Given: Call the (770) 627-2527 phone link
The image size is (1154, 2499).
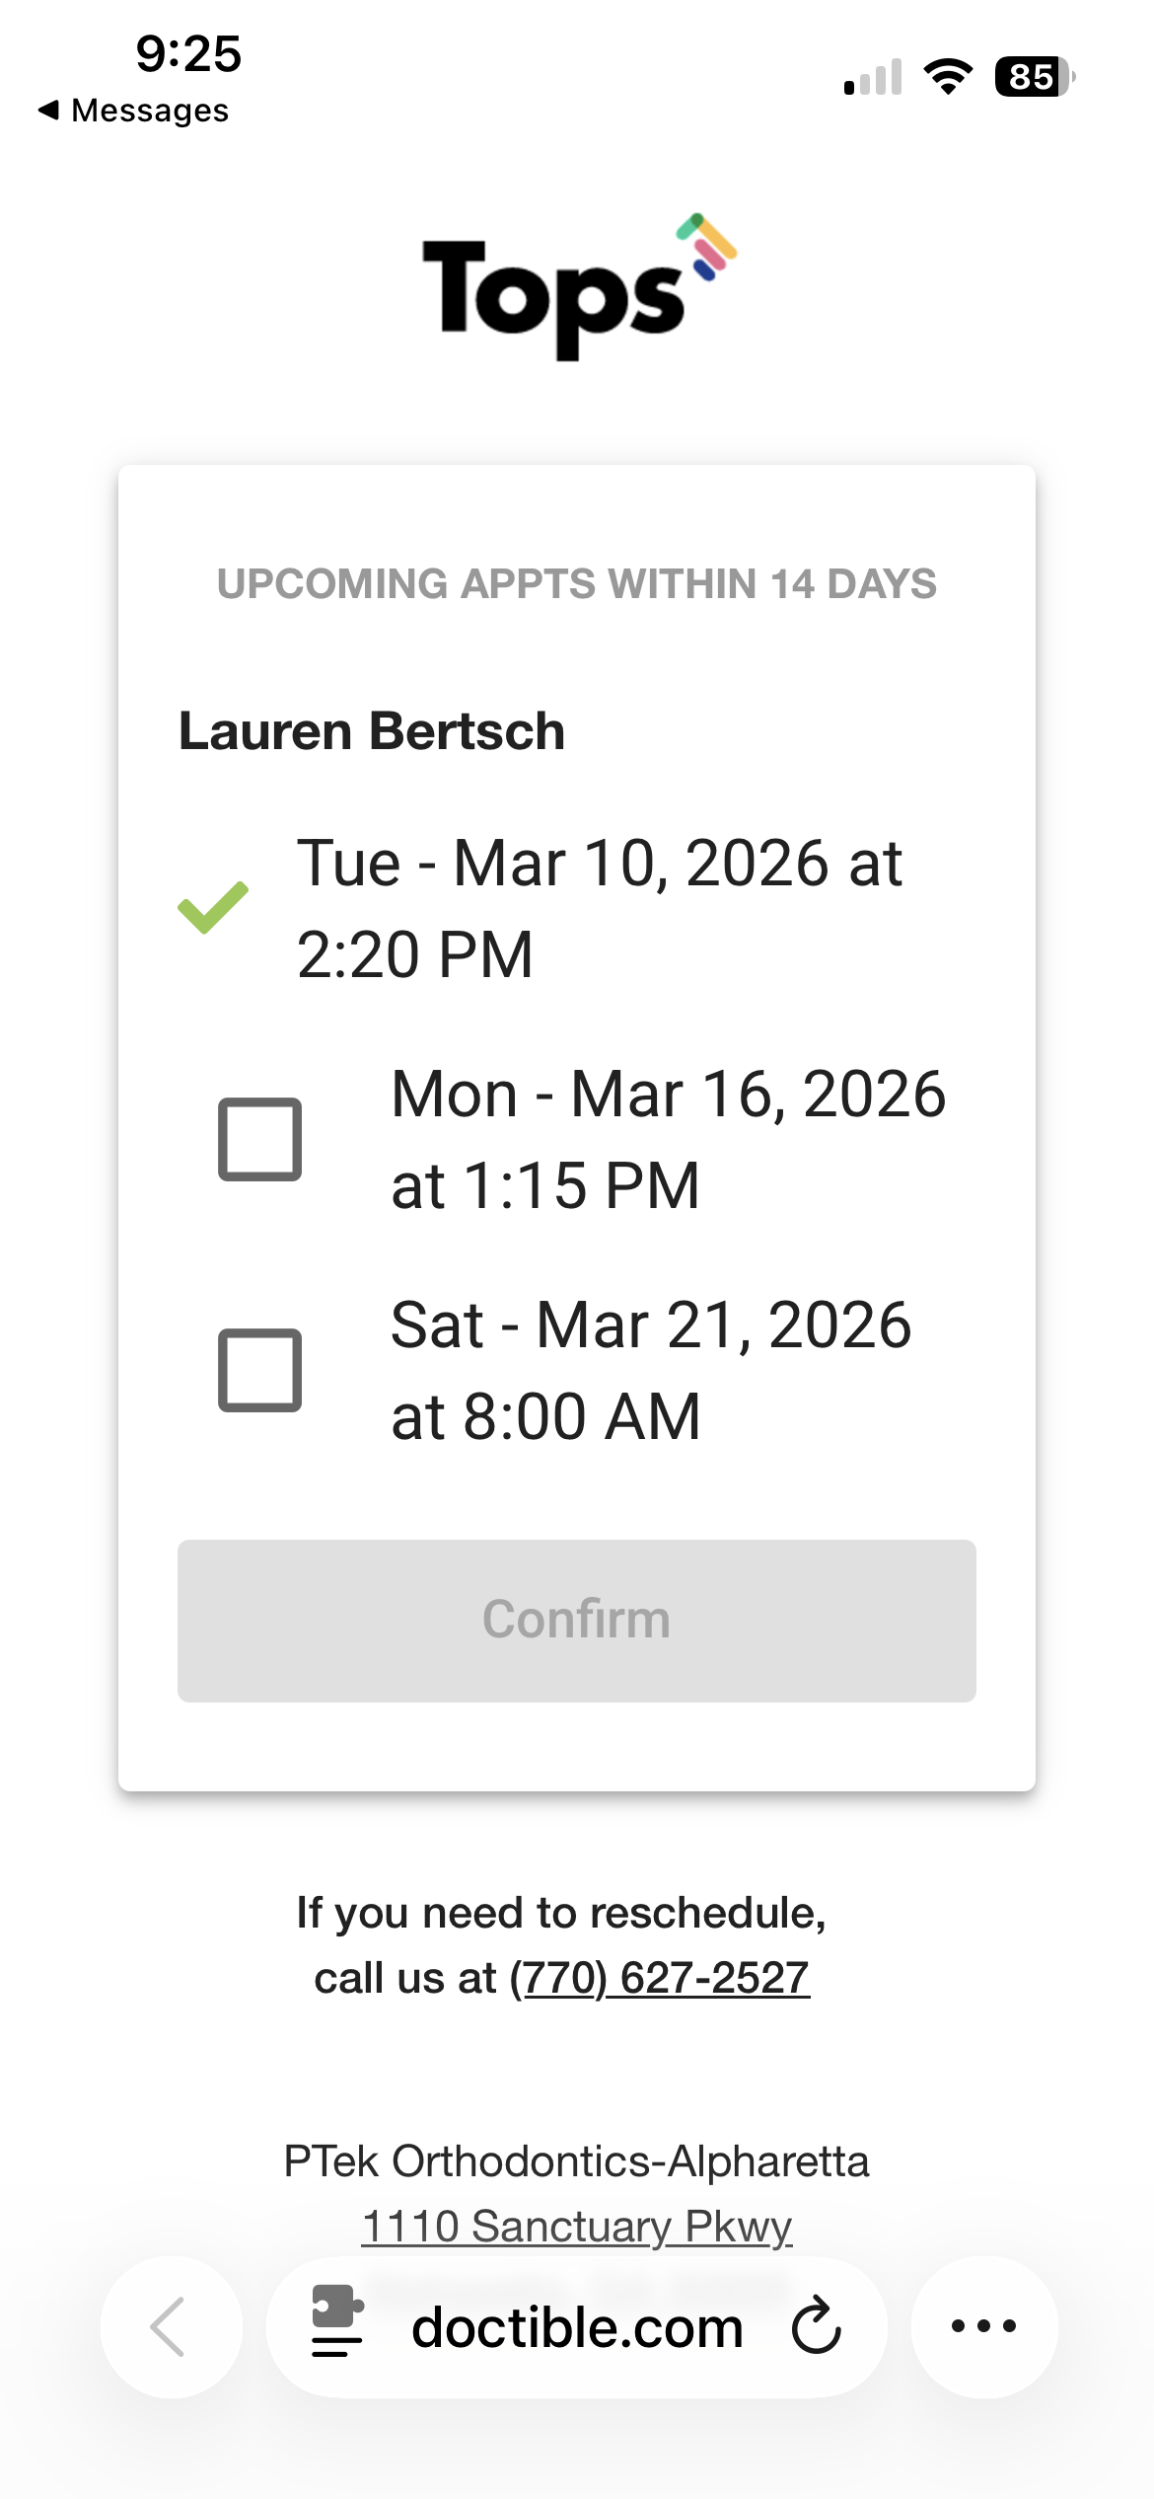Looking at the screenshot, I should pos(660,1978).
